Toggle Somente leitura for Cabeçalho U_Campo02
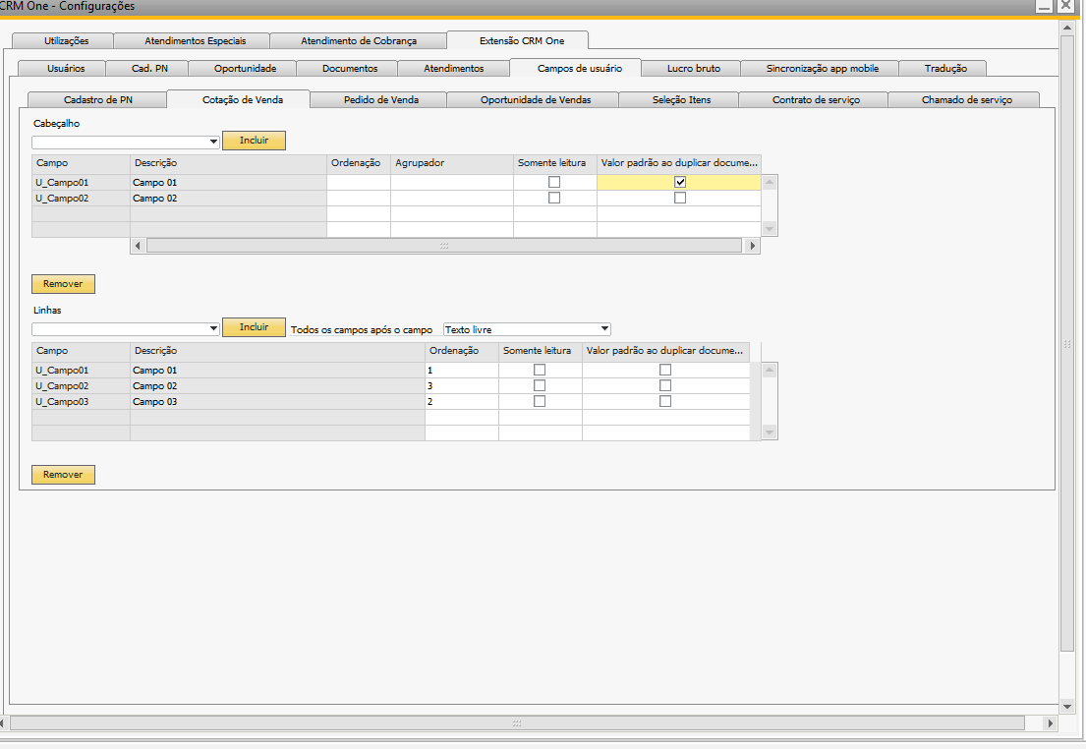Viewport: 1086px width, 749px height. pos(554,199)
